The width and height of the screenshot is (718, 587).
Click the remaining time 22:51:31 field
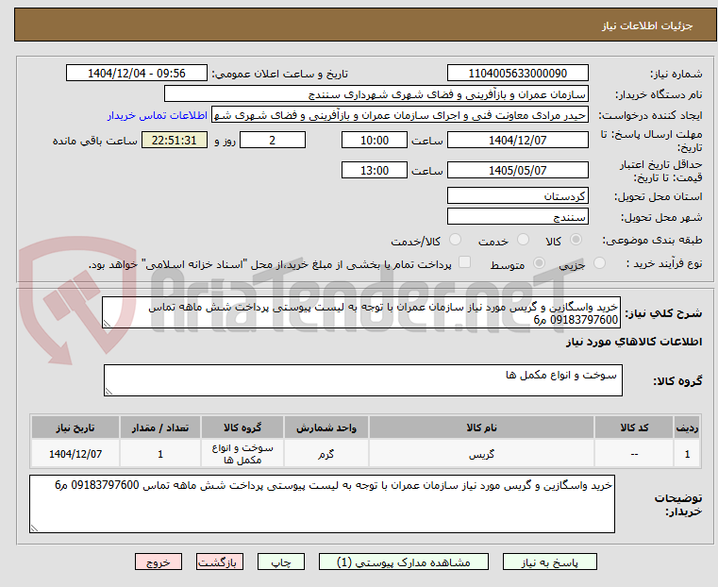tap(175, 140)
